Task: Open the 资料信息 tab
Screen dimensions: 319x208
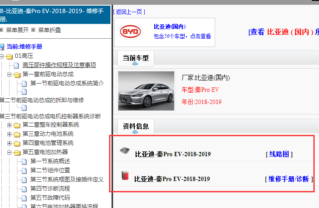Action: [136, 127]
